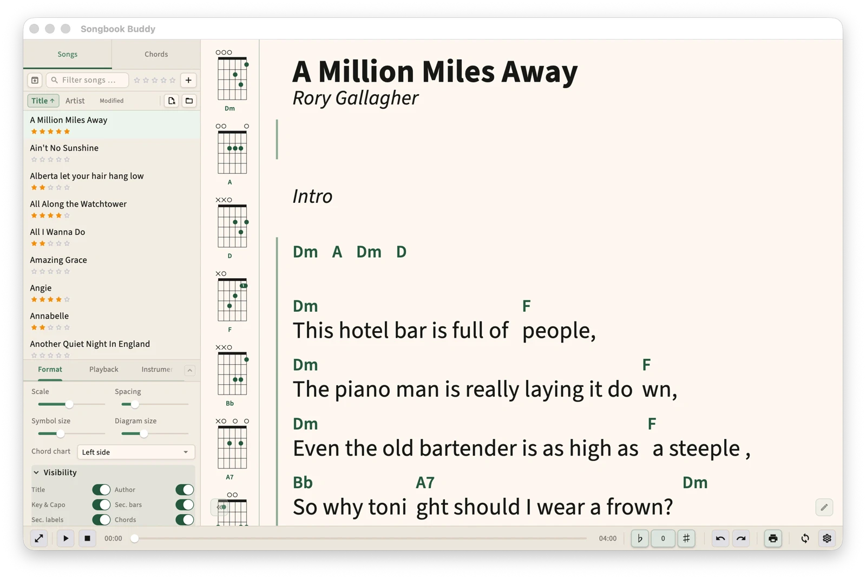The image size is (866, 579).
Task: Select song Angie
Action: click(111, 293)
